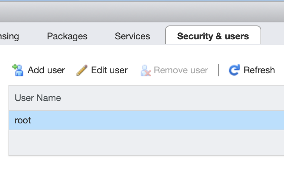Go to the partially visible Licensing tab
Image resolution: width=284 pixels, height=182 pixels.
pyautogui.click(x=10, y=36)
